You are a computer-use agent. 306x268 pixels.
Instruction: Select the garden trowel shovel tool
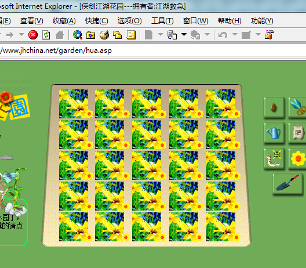pyautogui.click(x=288, y=184)
